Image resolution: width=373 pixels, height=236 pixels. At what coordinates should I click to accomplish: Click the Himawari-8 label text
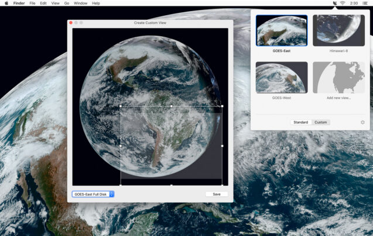338,51
